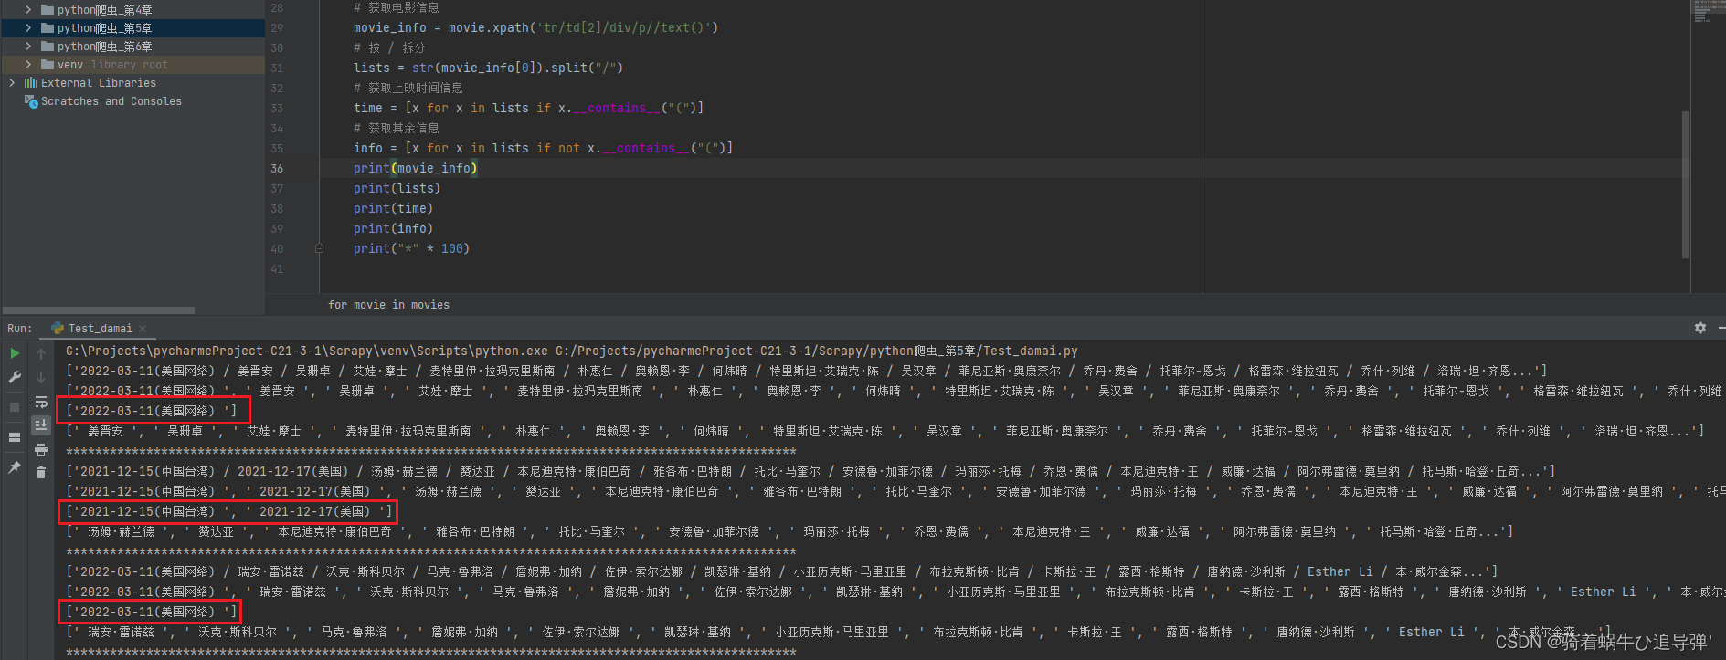Click External Libraries in project tree
Viewport: 1726px width, 660px height.
[99, 83]
